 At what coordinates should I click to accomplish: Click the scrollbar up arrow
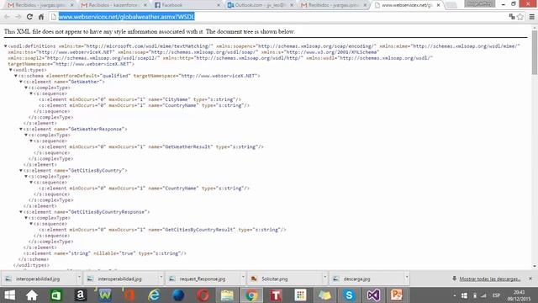pos(535,28)
